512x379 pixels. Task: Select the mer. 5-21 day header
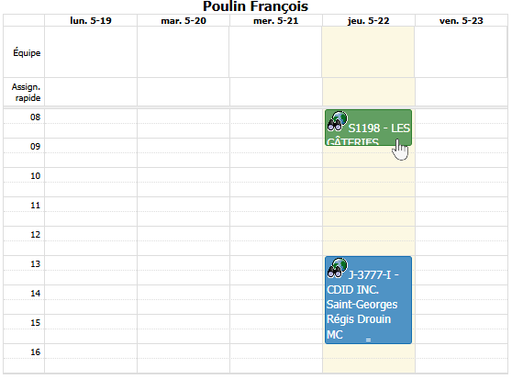click(x=276, y=20)
